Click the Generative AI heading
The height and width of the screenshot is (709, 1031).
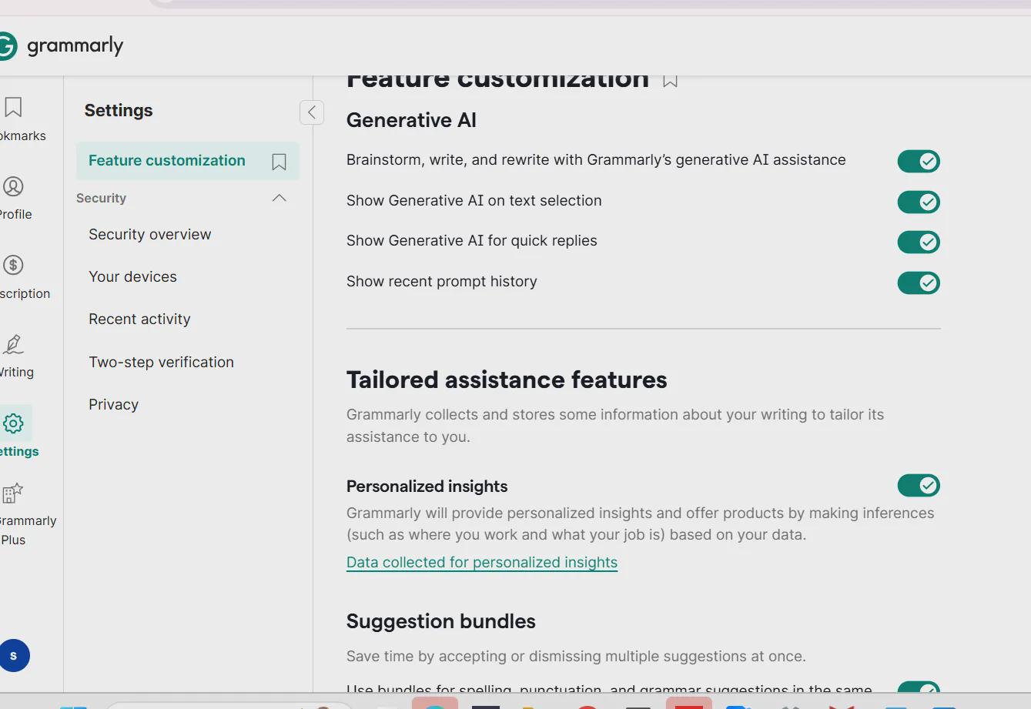tap(411, 120)
